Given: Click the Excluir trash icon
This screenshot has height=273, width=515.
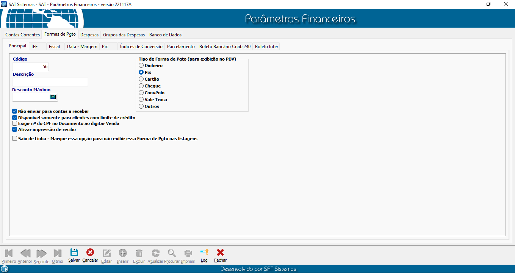Looking at the screenshot, I should 139,253.
